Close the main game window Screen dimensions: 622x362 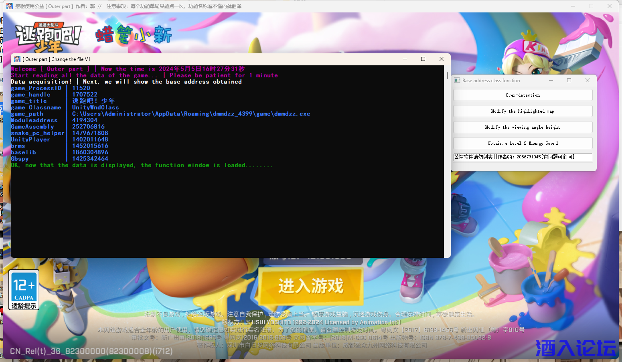610,6
